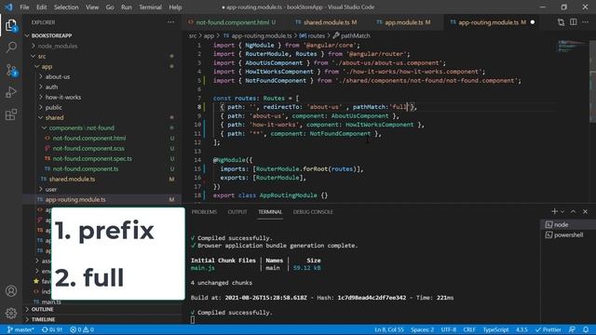Screen dimensions: 596x335
Task: Open the Selection menu
Action: pyautogui.click(x=66, y=7)
